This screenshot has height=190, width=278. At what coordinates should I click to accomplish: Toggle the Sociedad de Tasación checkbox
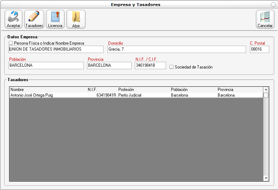click(x=171, y=67)
